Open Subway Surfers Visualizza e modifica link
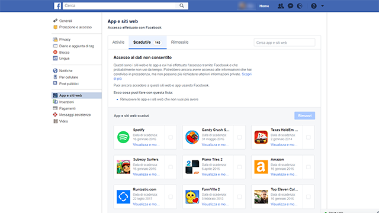This screenshot has width=379, height=213. click(146, 175)
